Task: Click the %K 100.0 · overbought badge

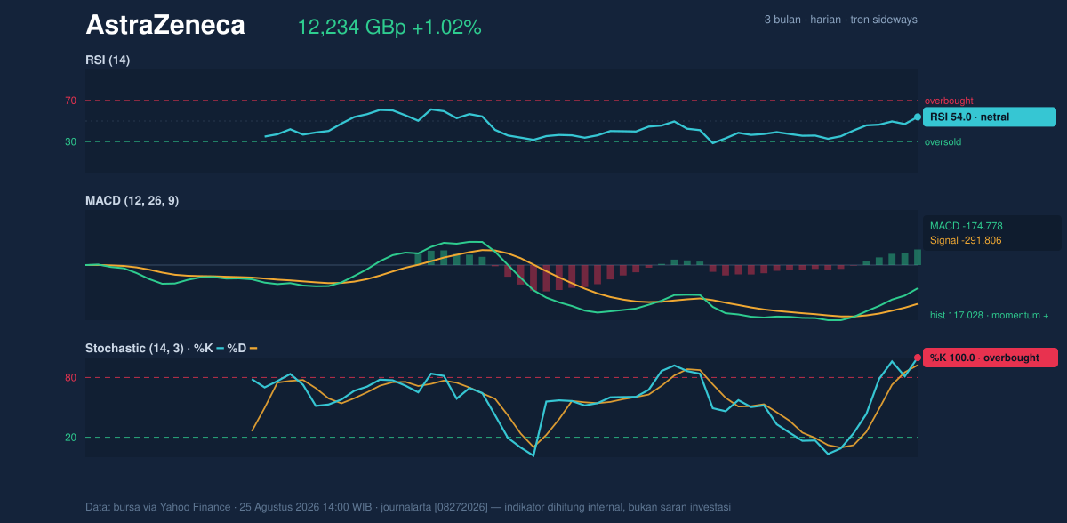Action: tap(991, 358)
